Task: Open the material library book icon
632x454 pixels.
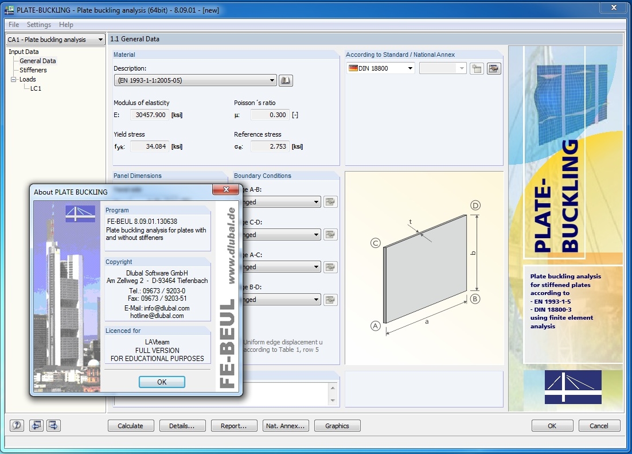Action: pos(286,80)
